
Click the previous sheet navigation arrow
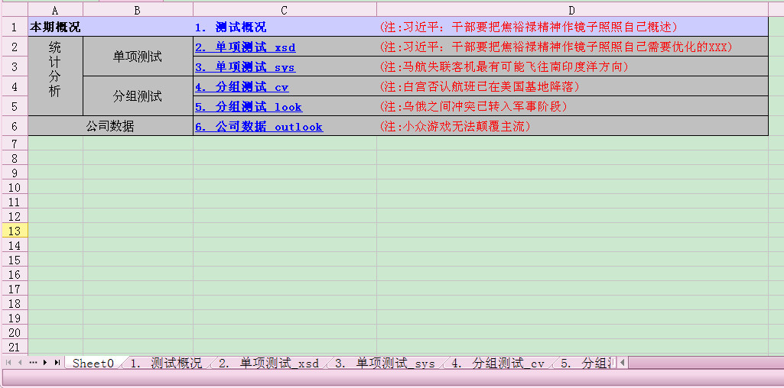tap(20, 363)
